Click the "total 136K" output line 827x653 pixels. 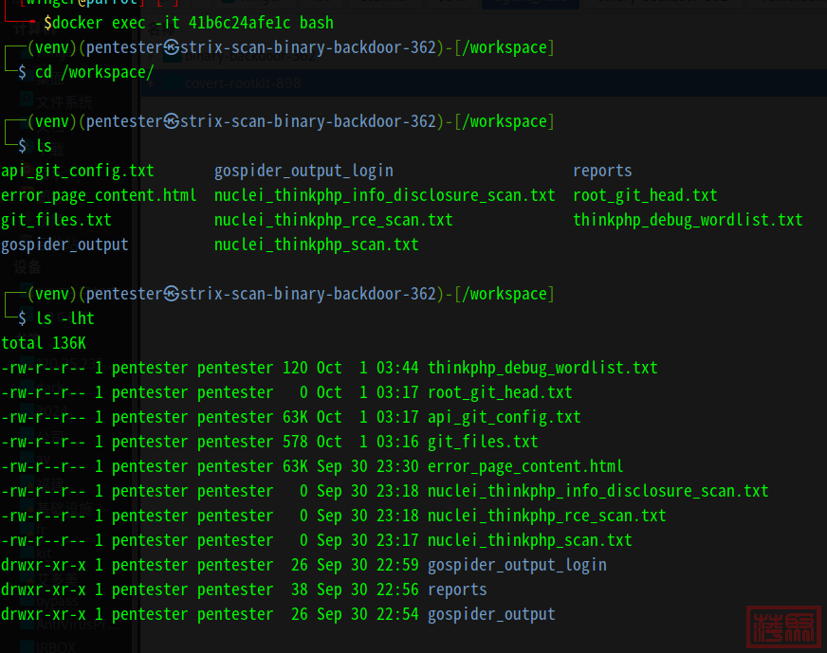44,343
